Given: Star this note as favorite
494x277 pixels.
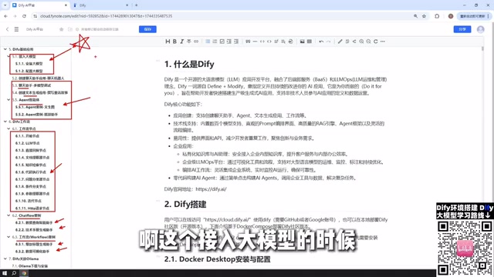Looking at the screenshot, I should (62, 29).
